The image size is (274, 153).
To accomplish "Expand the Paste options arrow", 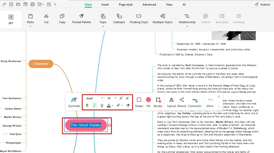I will [31, 26].
